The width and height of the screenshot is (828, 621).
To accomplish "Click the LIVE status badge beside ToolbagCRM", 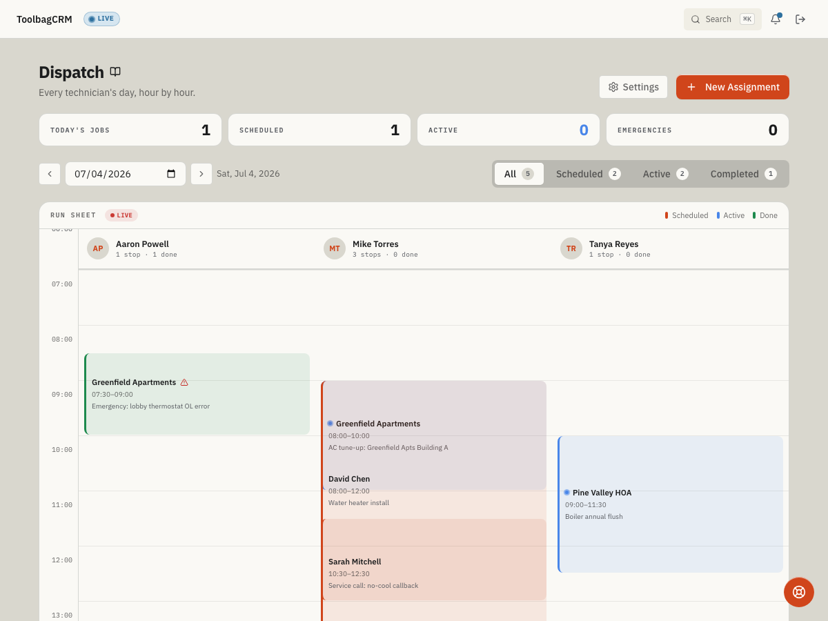I will point(101,19).
